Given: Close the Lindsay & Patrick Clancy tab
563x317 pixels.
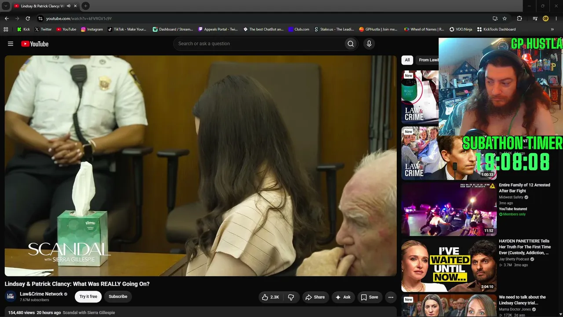Looking at the screenshot, I should click(x=75, y=6).
